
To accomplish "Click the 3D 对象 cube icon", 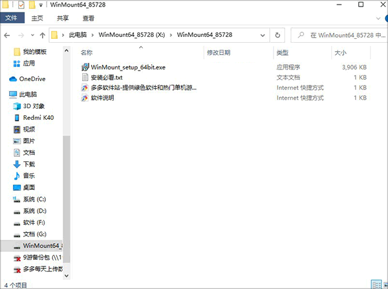I will 17,106.
